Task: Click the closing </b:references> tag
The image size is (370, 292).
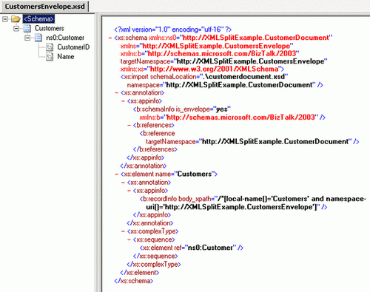Action: tap(155, 149)
